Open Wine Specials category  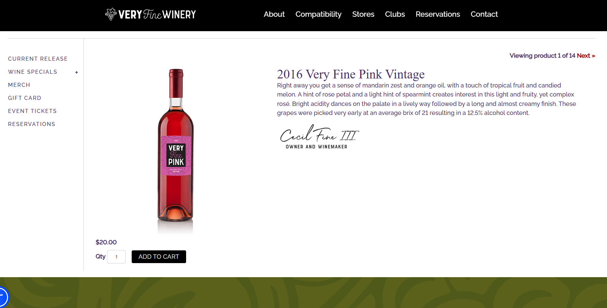tap(33, 72)
